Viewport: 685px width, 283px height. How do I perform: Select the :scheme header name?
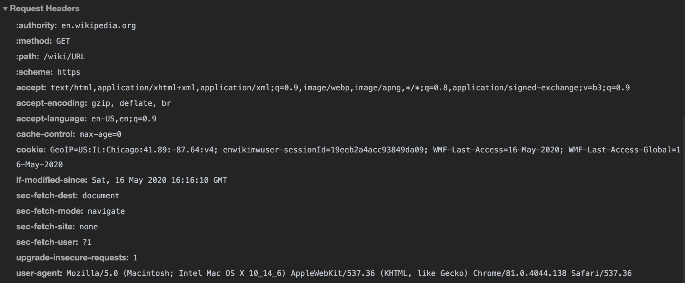(34, 72)
